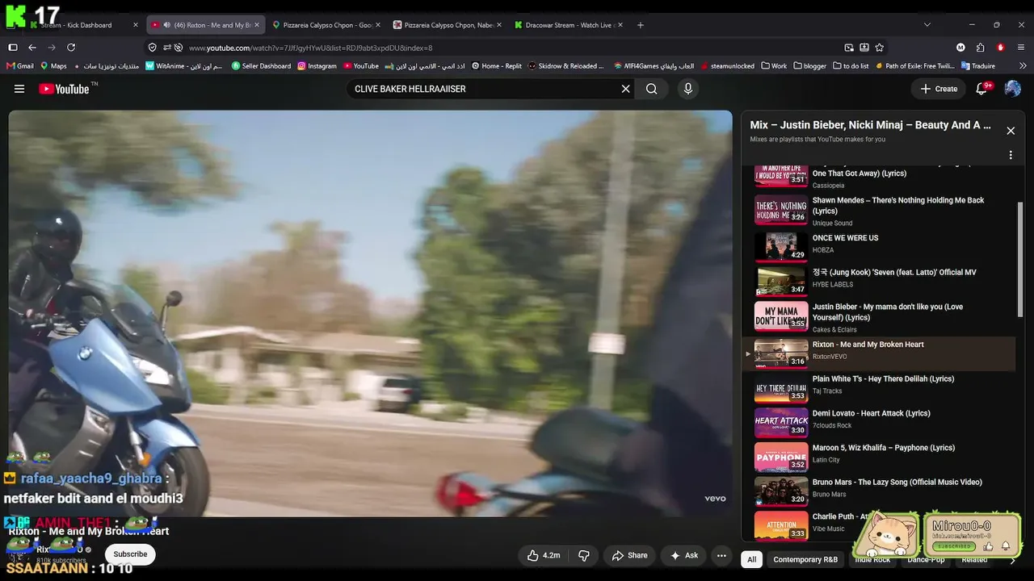This screenshot has width=1034, height=581.
Task: Play Jung Kook 'Seven' Official MV
Action: click(x=879, y=280)
